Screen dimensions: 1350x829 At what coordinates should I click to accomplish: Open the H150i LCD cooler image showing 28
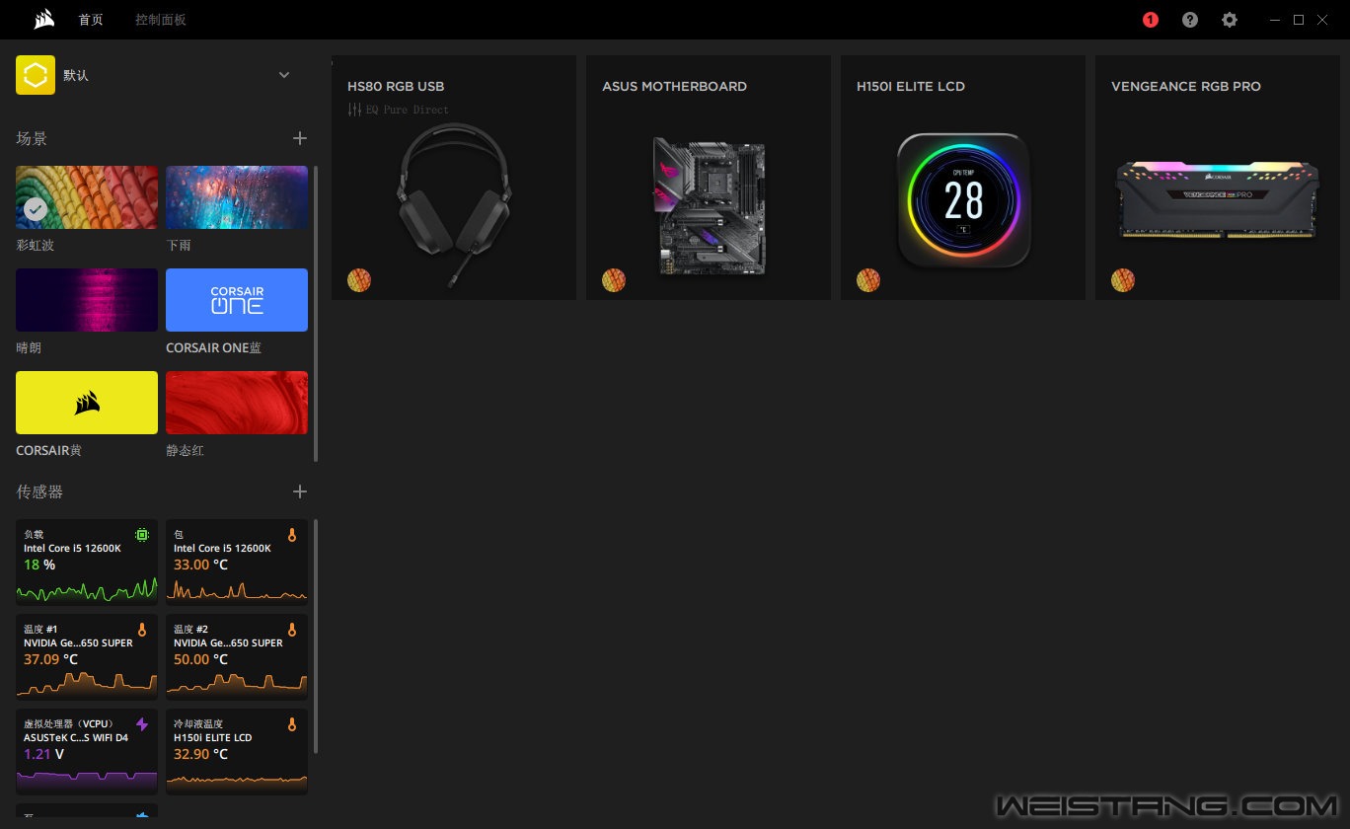tap(963, 201)
